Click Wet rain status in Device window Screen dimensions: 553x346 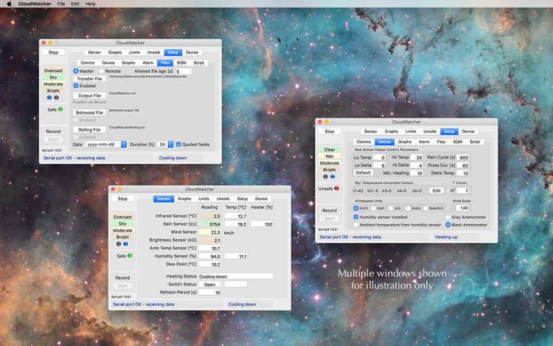pos(330,156)
